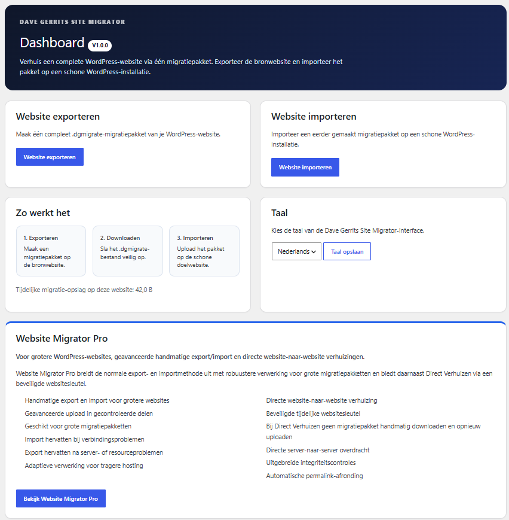Select the '3. Importeren' step card
The width and height of the screenshot is (509, 520).
click(x=204, y=251)
